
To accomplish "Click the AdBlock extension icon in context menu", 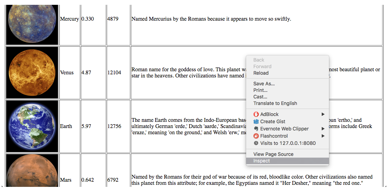I will click(x=256, y=114).
